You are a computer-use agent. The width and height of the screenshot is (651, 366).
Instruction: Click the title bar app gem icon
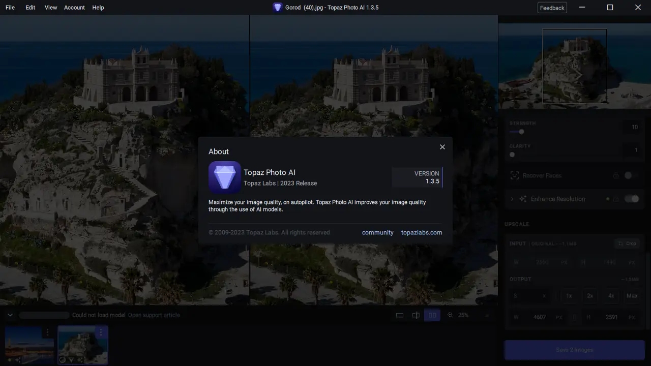[x=277, y=8]
